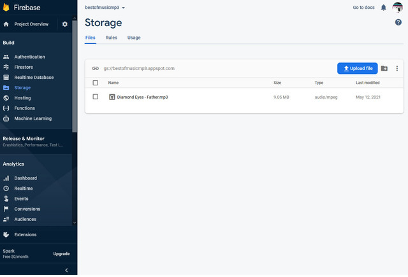
Task: Open the user account avatar
Action: (x=398, y=7)
